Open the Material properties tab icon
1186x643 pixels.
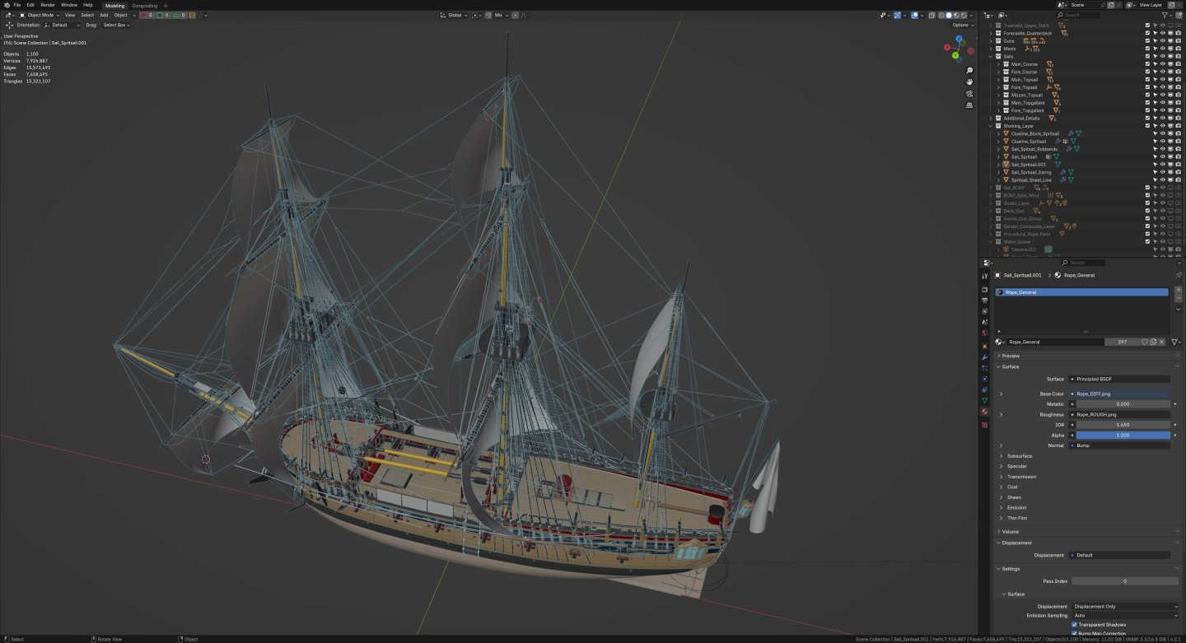coord(984,411)
